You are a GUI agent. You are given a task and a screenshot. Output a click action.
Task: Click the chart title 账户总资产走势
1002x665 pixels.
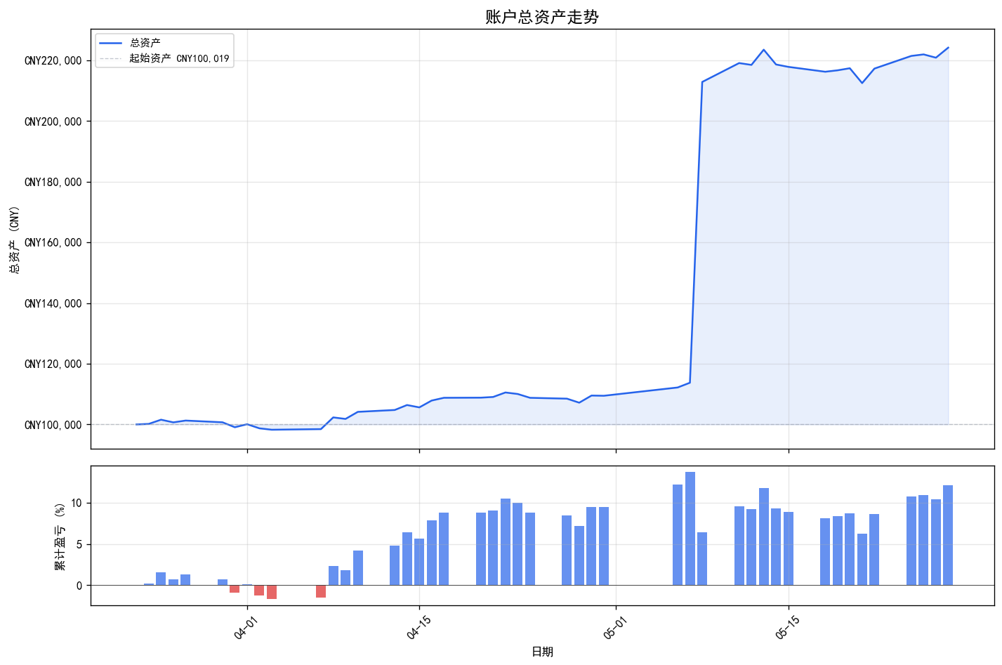542,17
